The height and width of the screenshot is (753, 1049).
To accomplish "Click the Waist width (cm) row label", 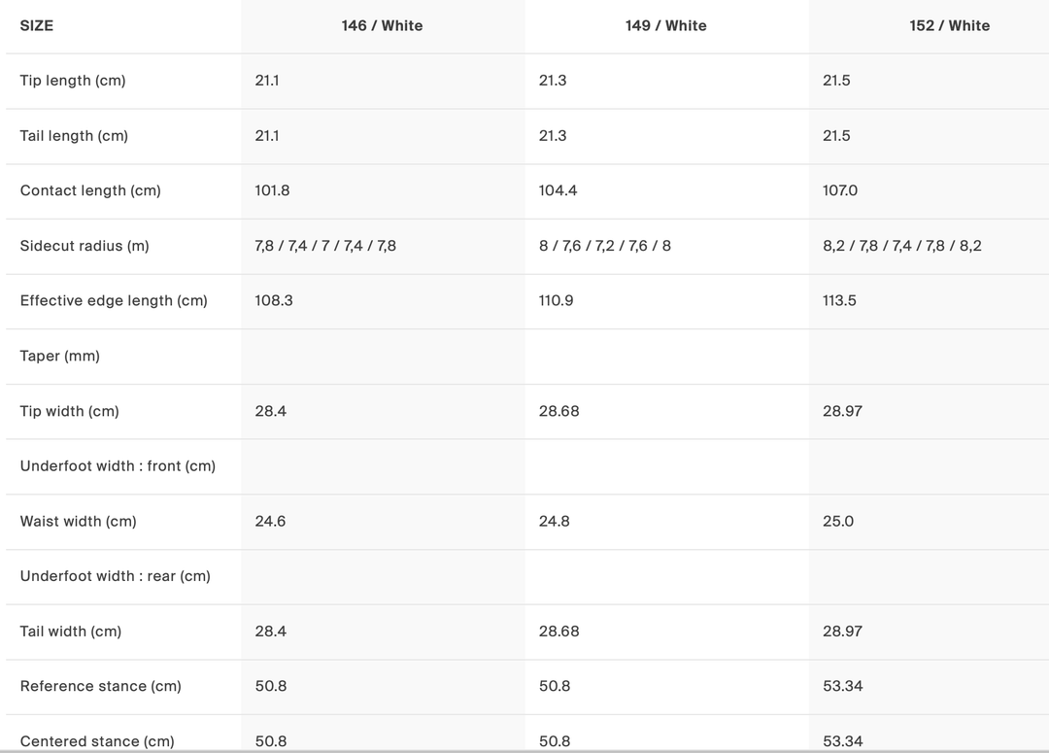I will click(x=78, y=521).
